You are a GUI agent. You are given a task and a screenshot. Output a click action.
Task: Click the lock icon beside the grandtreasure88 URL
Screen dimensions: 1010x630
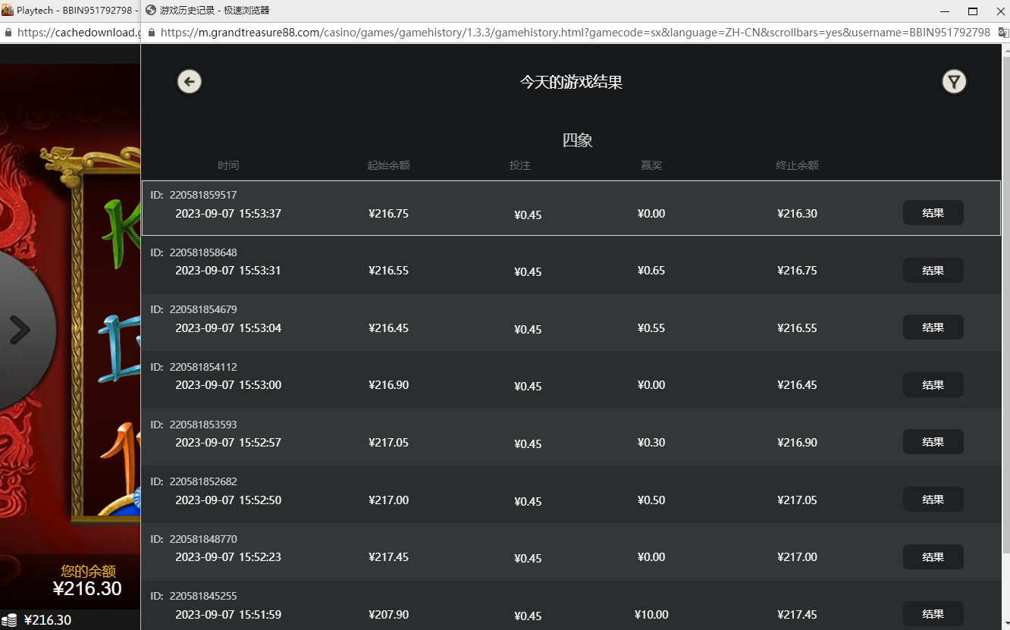coord(152,33)
